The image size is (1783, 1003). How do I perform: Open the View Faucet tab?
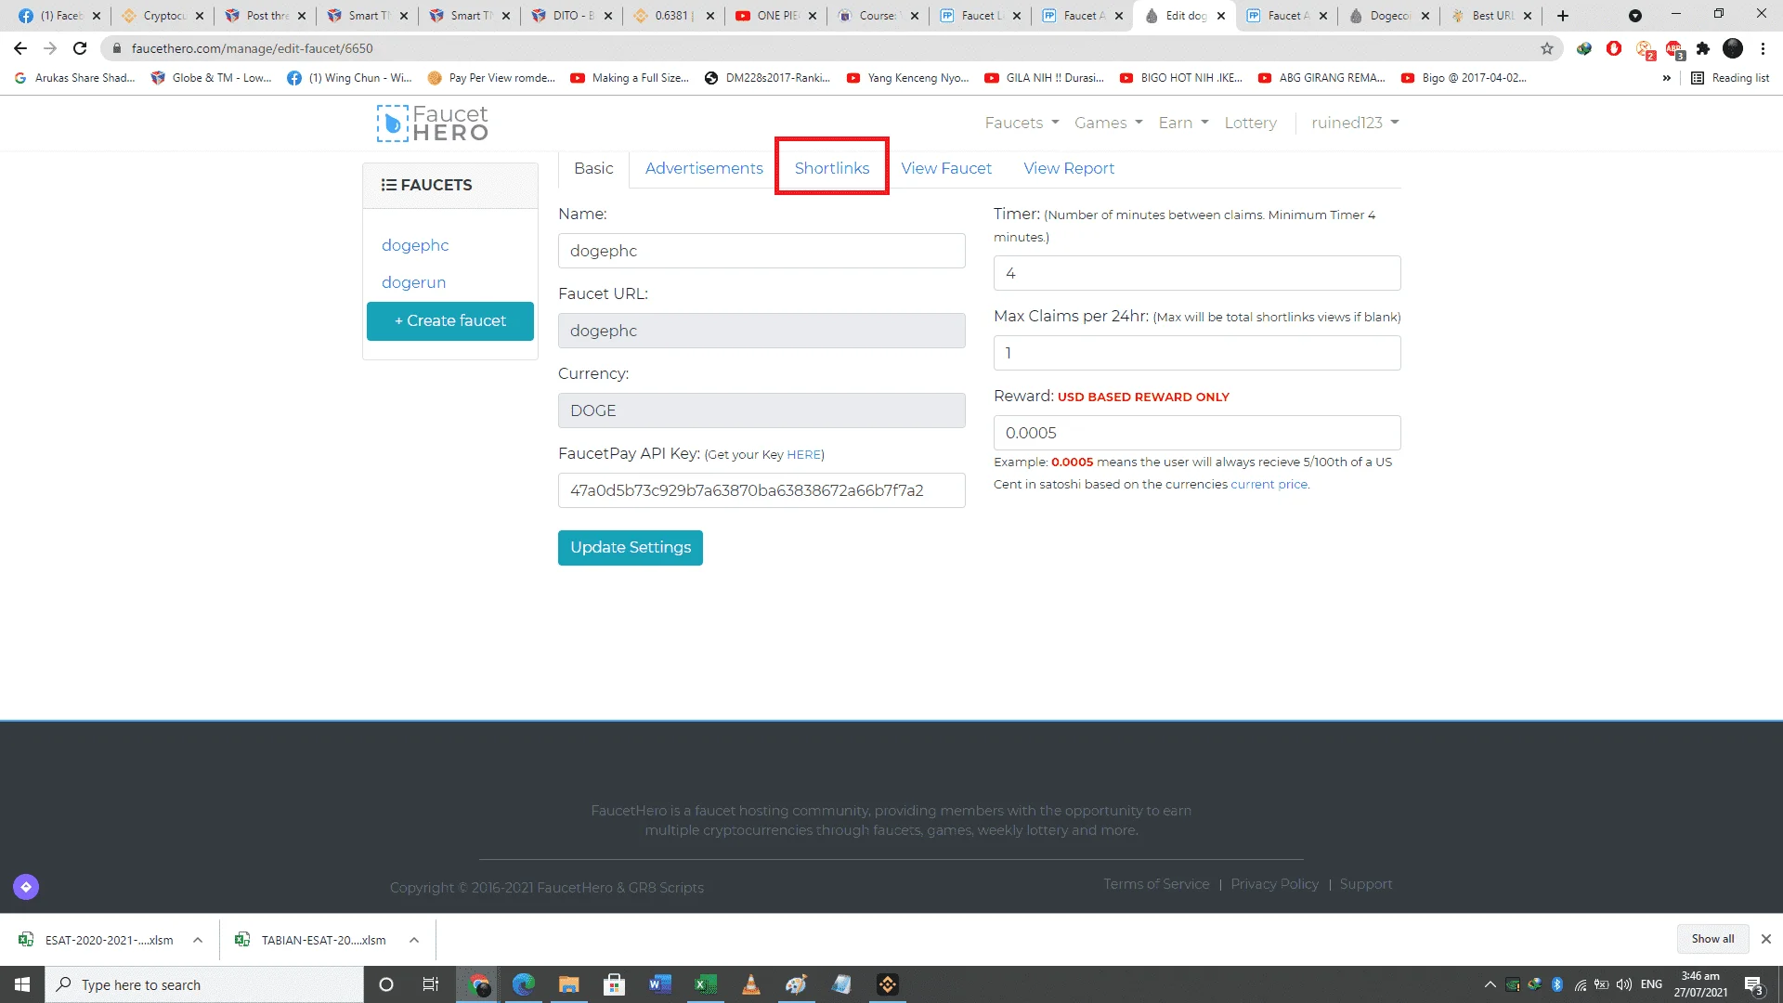(946, 168)
